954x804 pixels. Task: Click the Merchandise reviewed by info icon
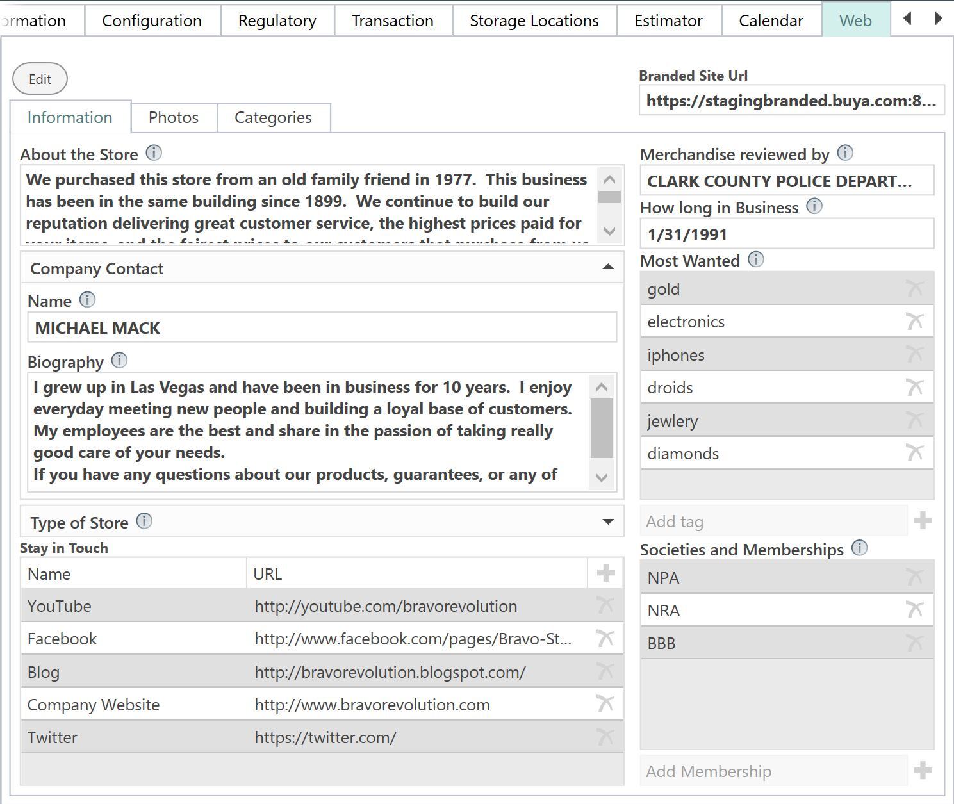pos(845,153)
